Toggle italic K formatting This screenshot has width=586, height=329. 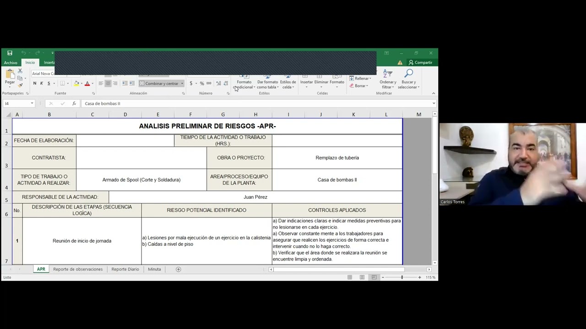41,83
